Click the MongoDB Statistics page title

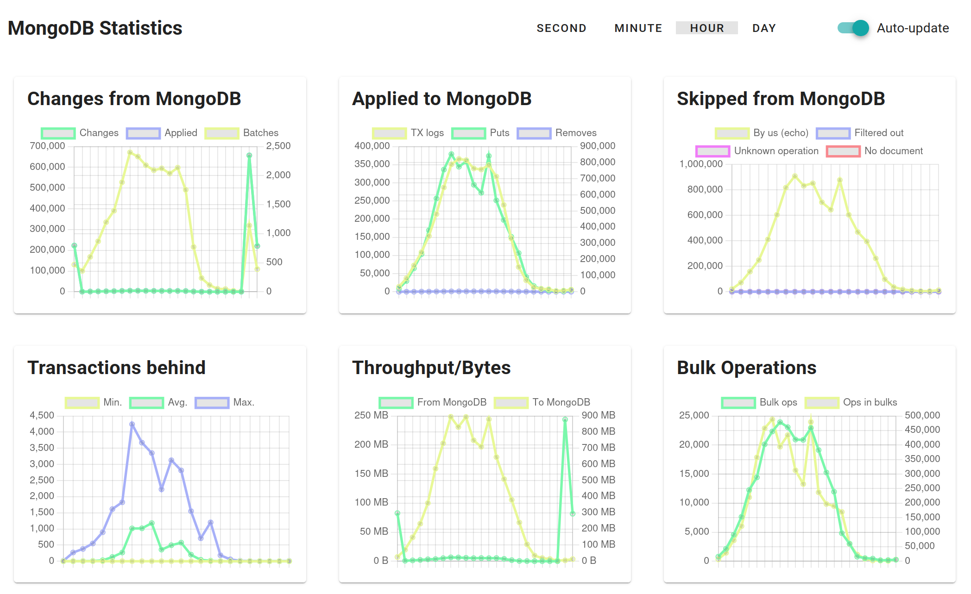click(95, 28)
